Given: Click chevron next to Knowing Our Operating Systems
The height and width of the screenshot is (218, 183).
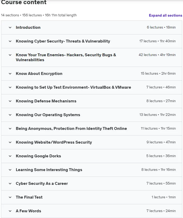Looking at the screenshot, I should (x=10, y=115).
